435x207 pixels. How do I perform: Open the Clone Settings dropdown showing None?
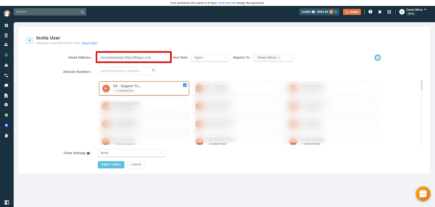pos(132,153)
